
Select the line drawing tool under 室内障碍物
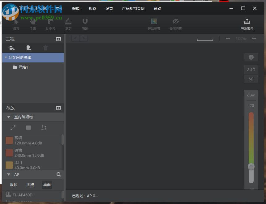13,128
